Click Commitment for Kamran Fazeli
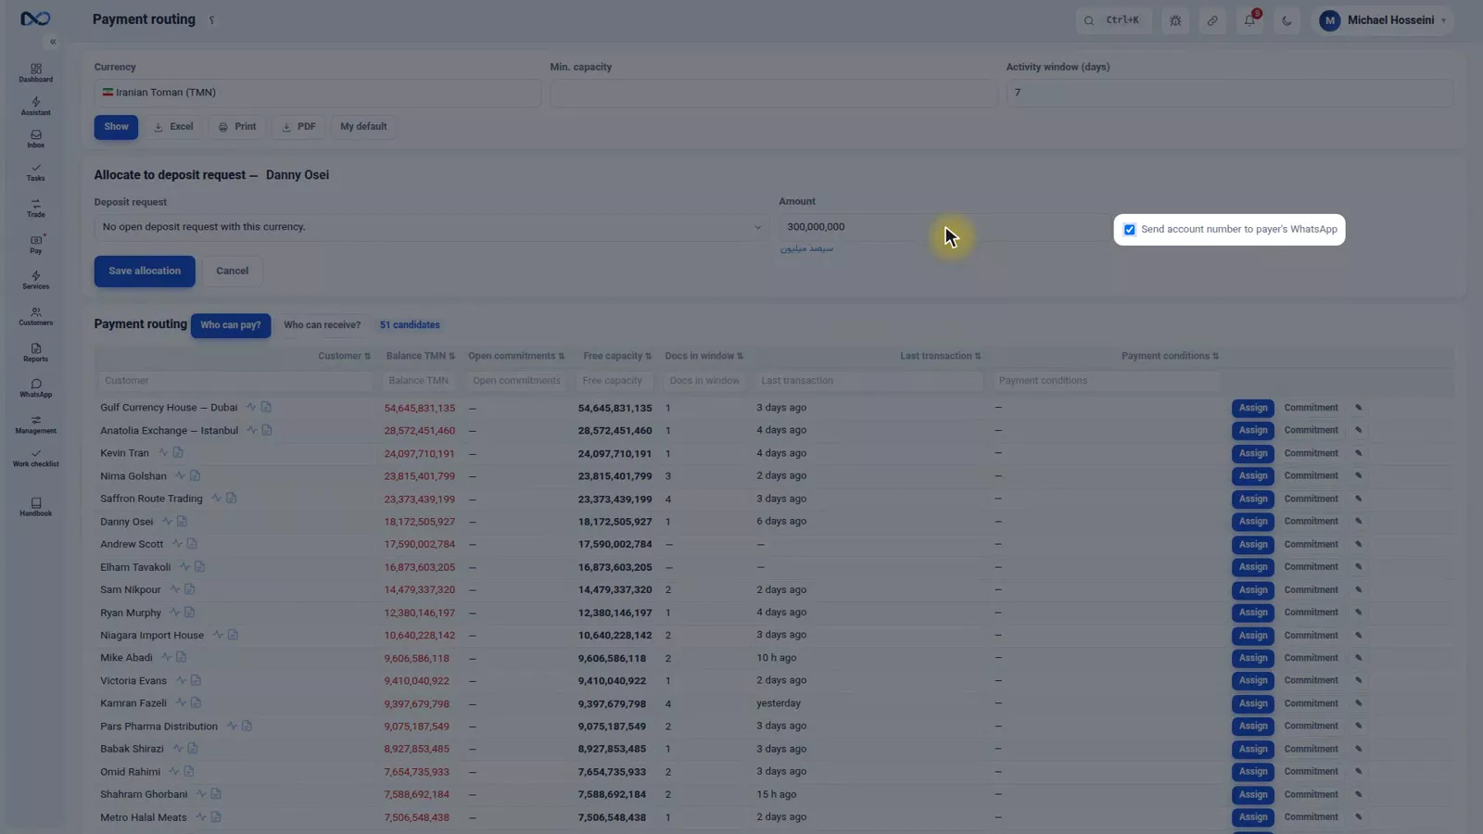1483x834 pixels. (1311, 703)
